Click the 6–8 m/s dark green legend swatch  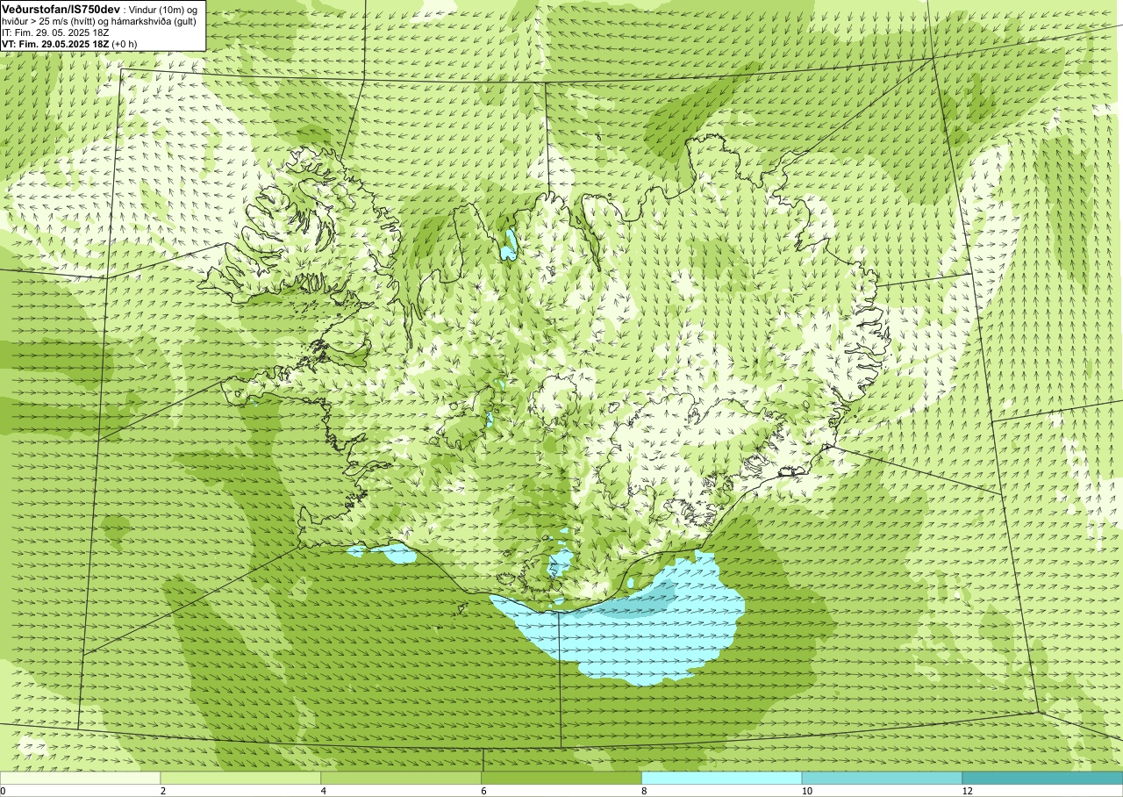tap(561, 778)
